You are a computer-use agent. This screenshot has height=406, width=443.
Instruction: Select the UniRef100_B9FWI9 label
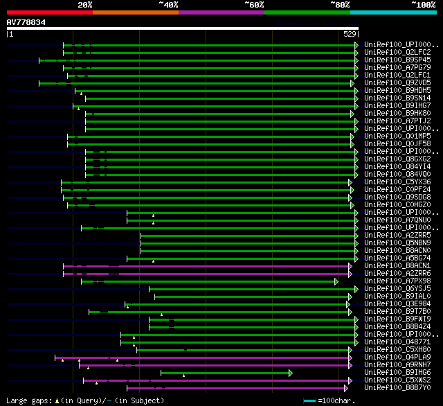click(x=397, y=319)
